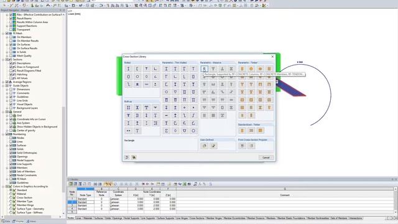Collapse the Numbering tree node

[3, 134]
